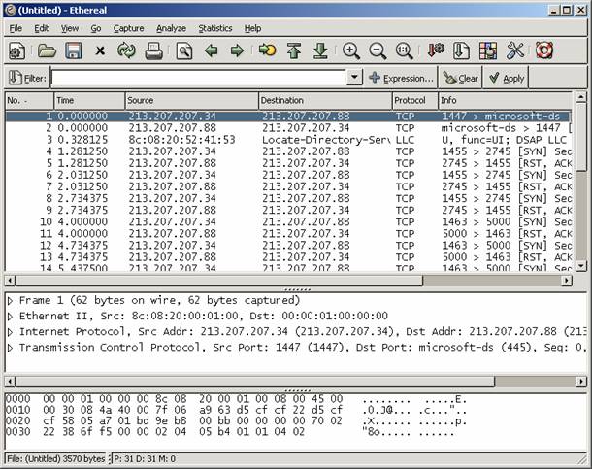The height and width of the screenshot is (469, 592).
Task: Reload the capture file icon
Action: click(x=126, y=50)
